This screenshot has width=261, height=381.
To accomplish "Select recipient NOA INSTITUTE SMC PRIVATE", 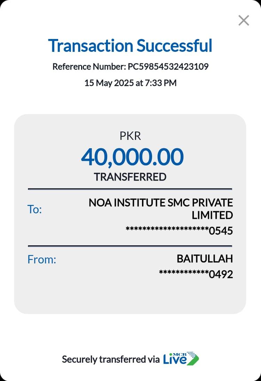I will [161, 203].
